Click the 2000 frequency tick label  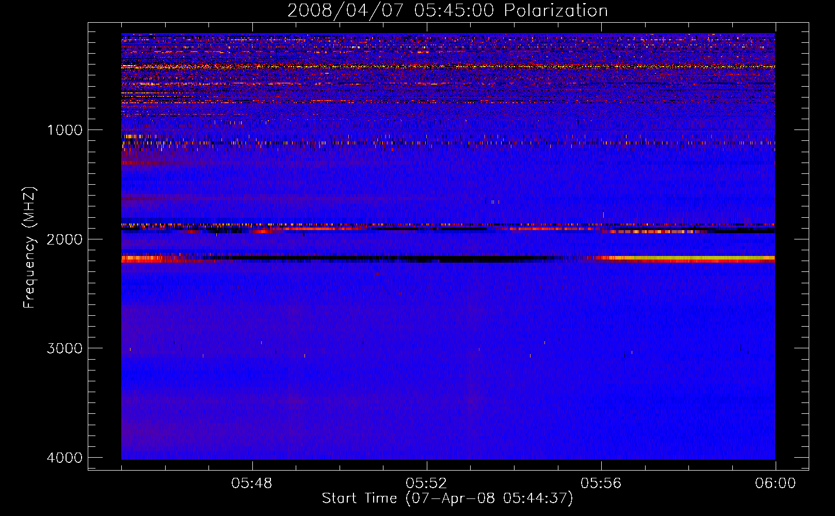65,239
